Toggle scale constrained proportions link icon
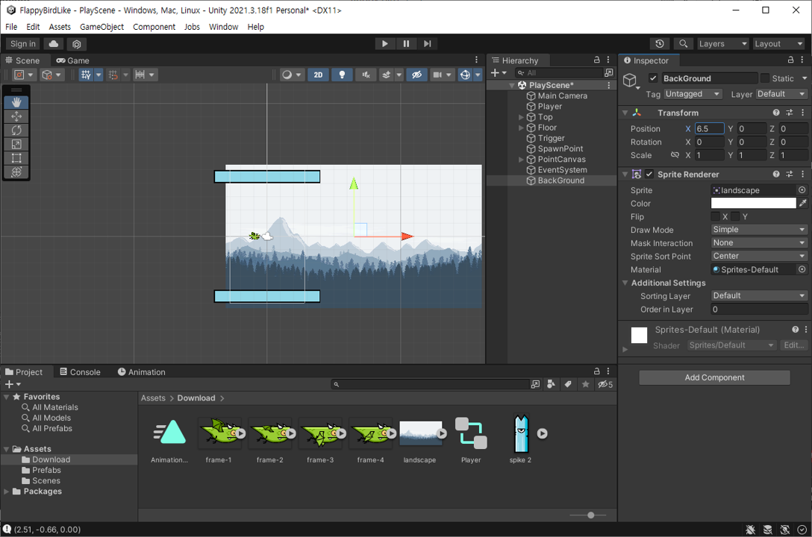The height and width of the screenshot is (537, 812). coord(675,155)
